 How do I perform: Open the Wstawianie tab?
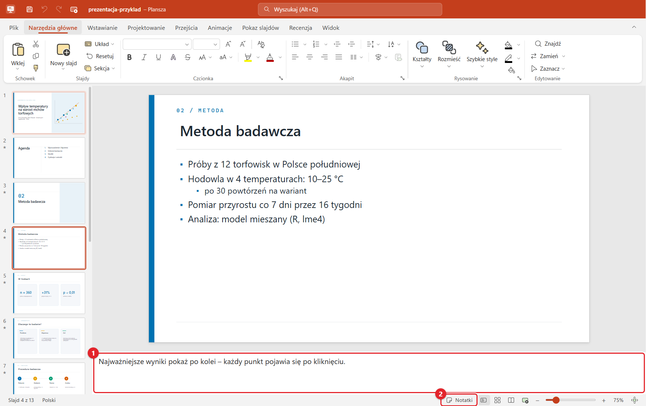102,28
